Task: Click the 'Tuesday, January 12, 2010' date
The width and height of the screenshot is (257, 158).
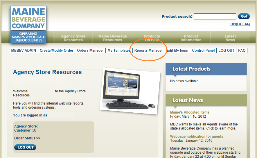Action: [191, 141]
